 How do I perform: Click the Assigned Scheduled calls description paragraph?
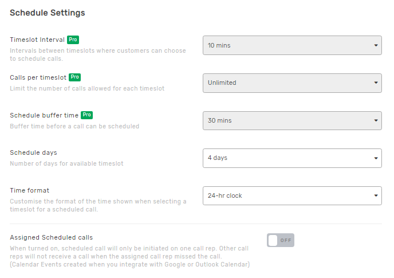click(129, 256)
